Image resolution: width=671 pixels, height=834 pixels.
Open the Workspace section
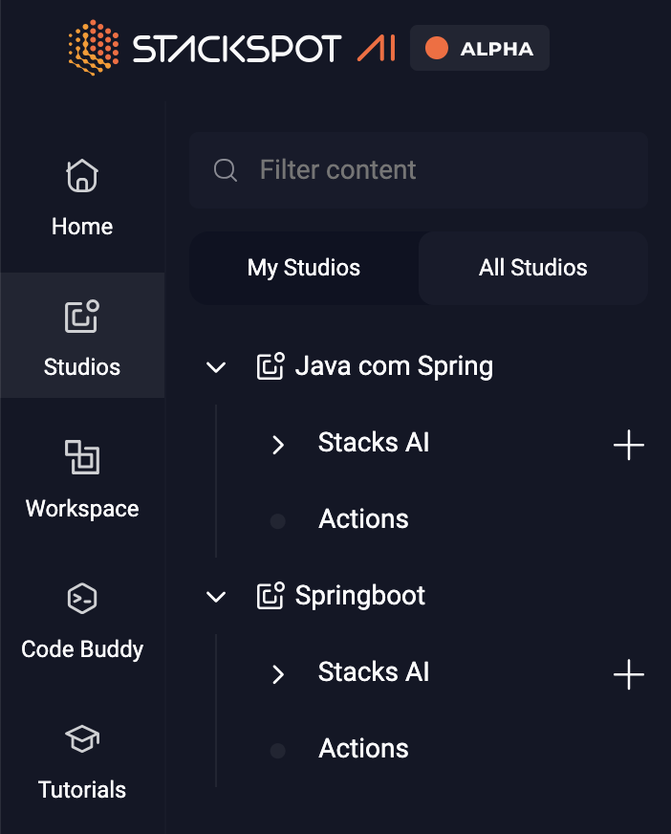pyautogui.click(x=82, y=479)
